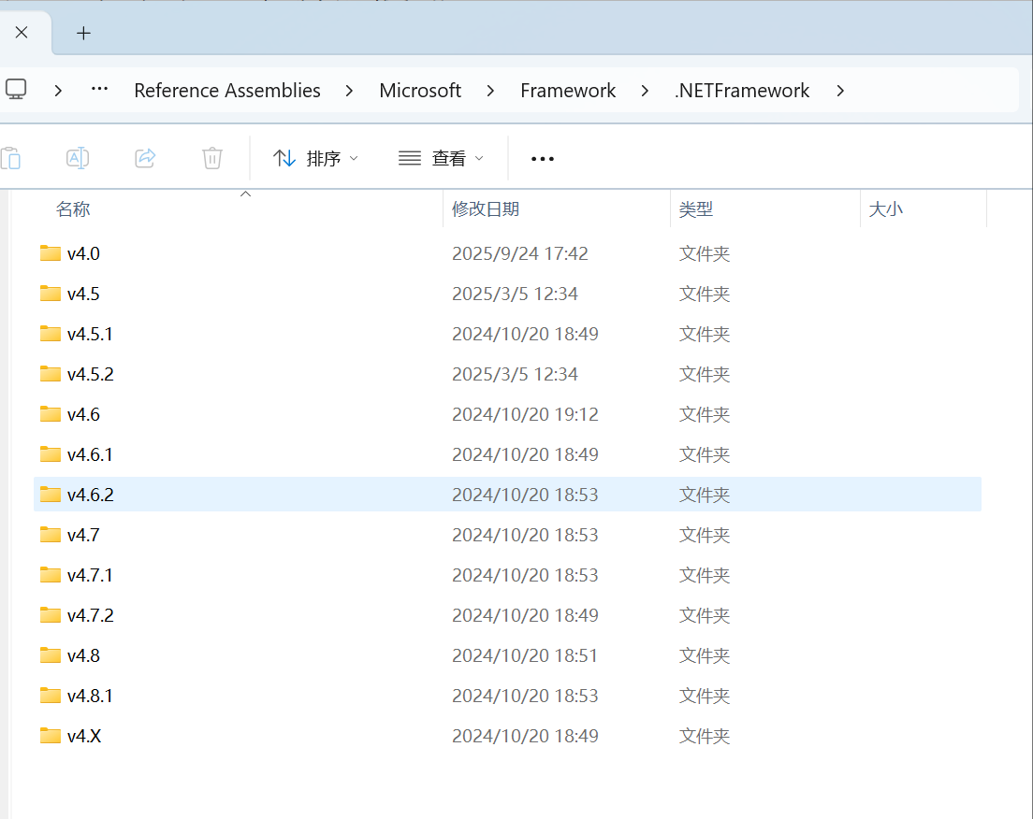
Task: Expand chevron after the This PC icon
Action: pos(58,91)
